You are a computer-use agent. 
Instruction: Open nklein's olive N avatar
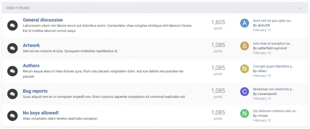tap(245, 69)
